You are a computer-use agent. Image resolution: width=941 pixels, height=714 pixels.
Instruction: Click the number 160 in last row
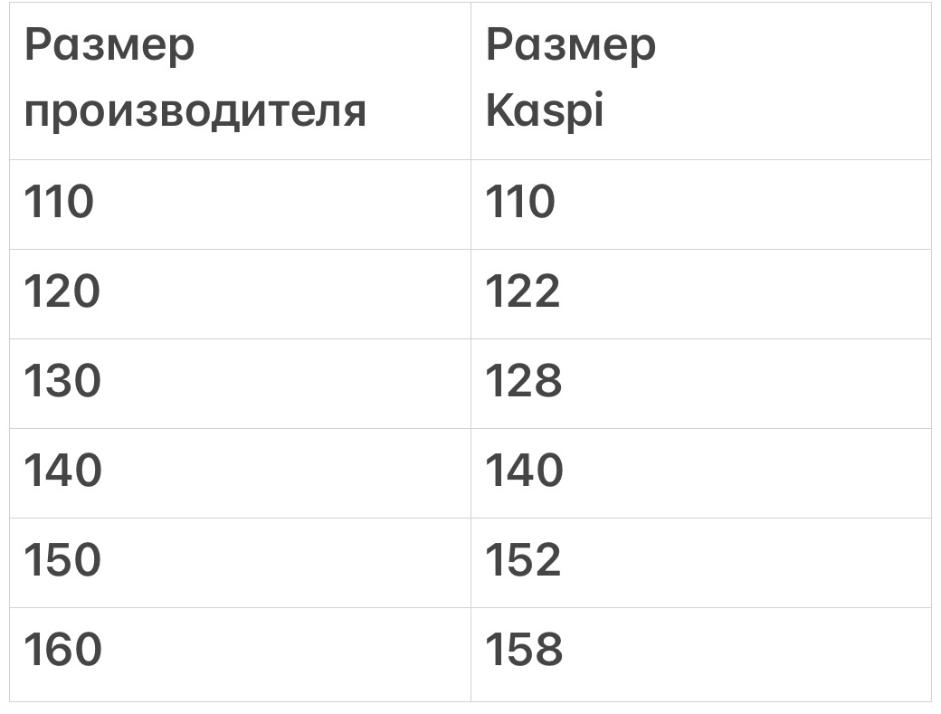pos(62,649)
